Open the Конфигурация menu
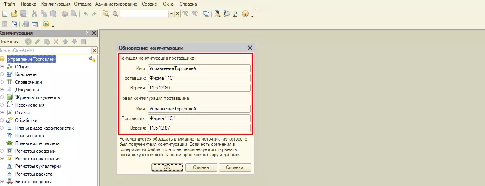The image size is (485, 186). 56,4
